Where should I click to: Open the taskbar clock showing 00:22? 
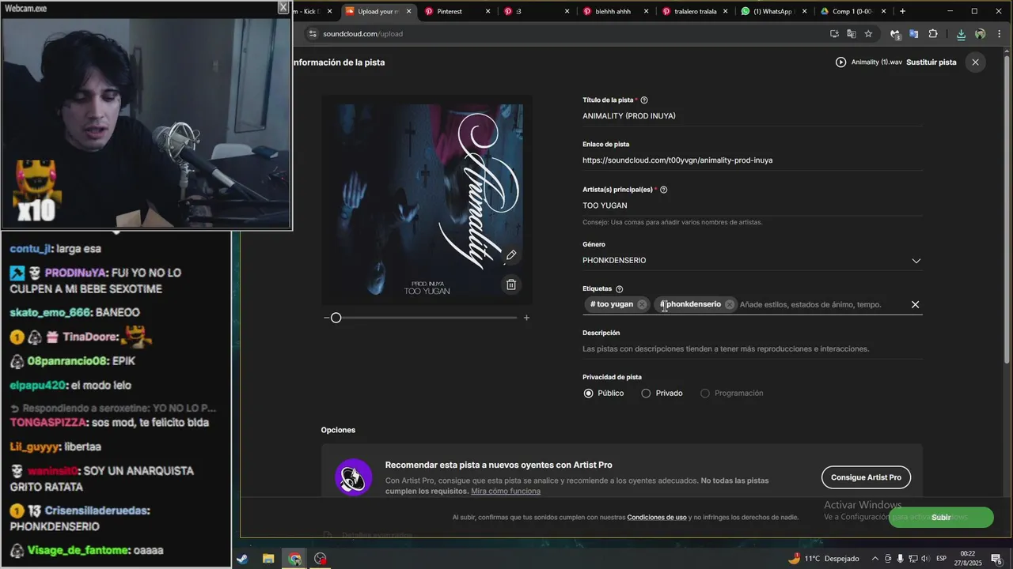click(967, 559)
